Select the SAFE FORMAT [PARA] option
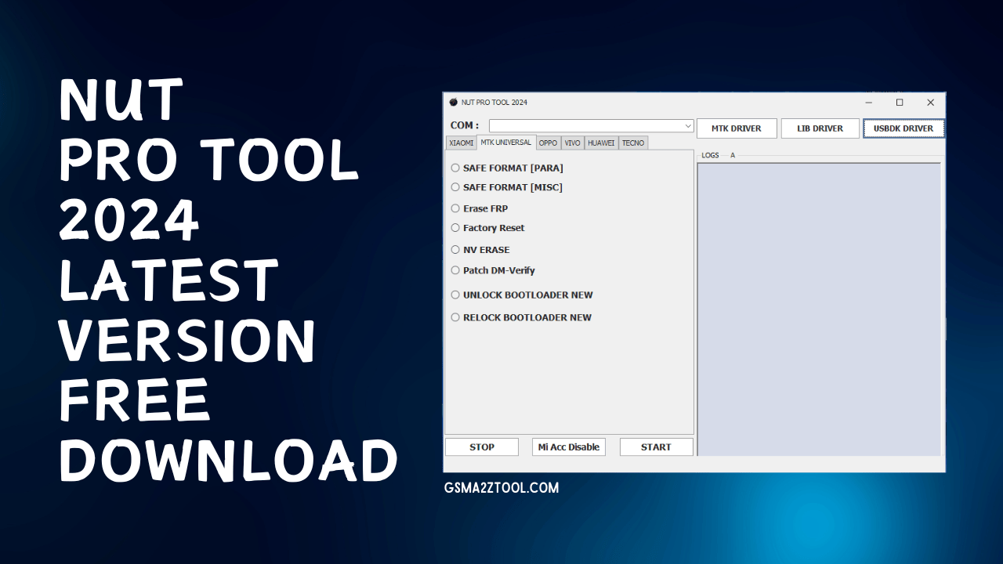The image size is (1003, 564). (455, 168)
